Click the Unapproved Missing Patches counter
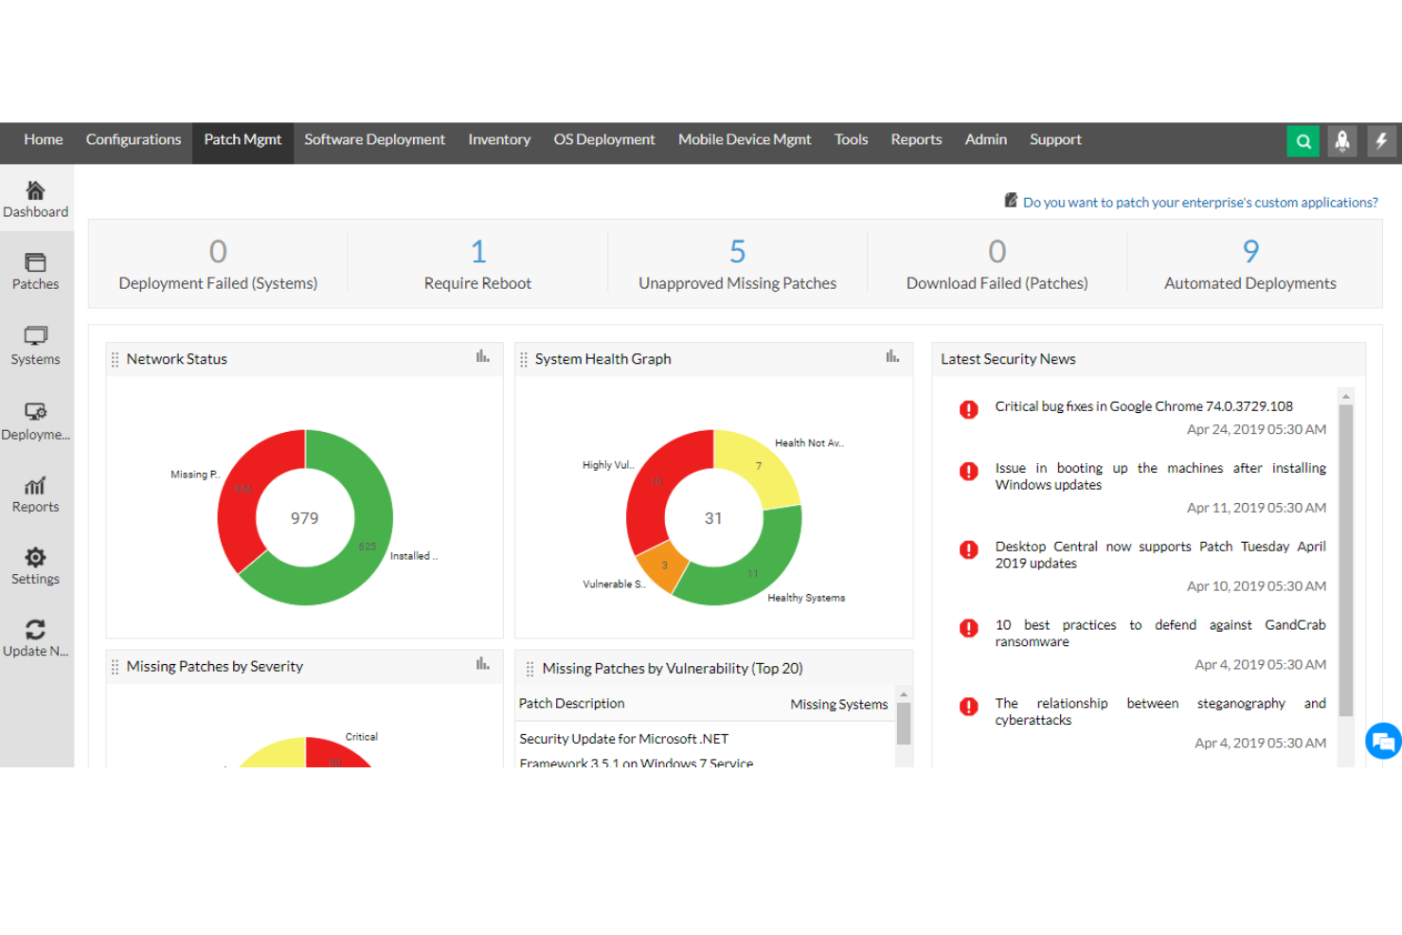This screenshot has width=1402, height=935. [737, 263]
